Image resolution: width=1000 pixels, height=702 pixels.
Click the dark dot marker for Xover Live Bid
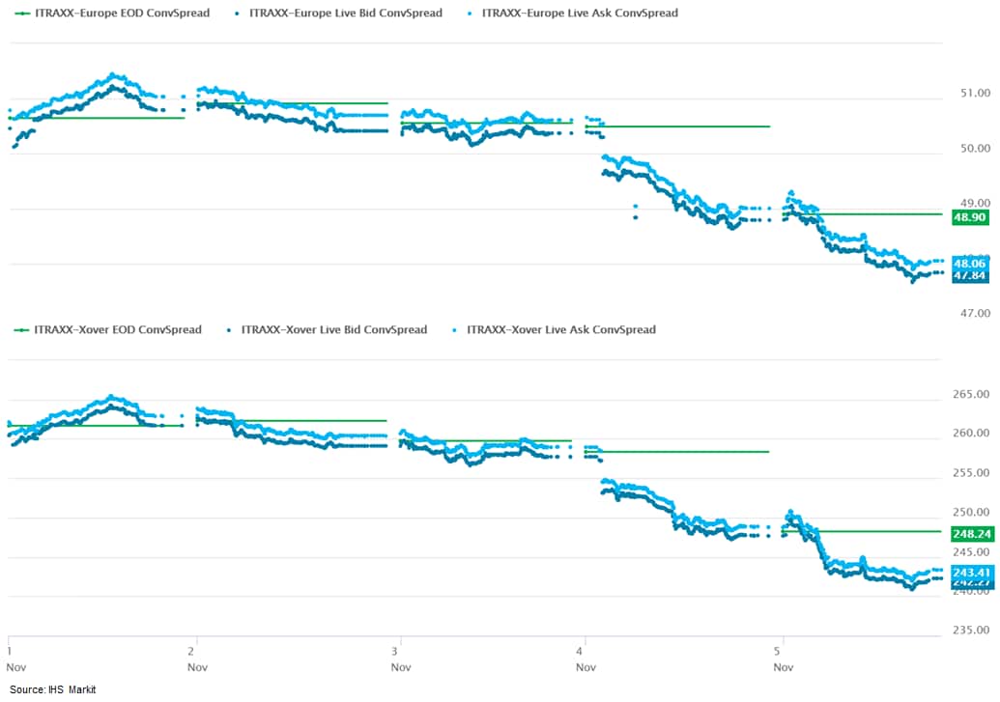click(229, 330)
